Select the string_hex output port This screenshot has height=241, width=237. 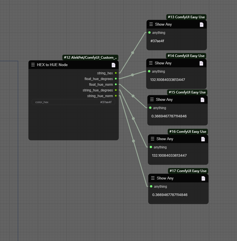[116, 73]
